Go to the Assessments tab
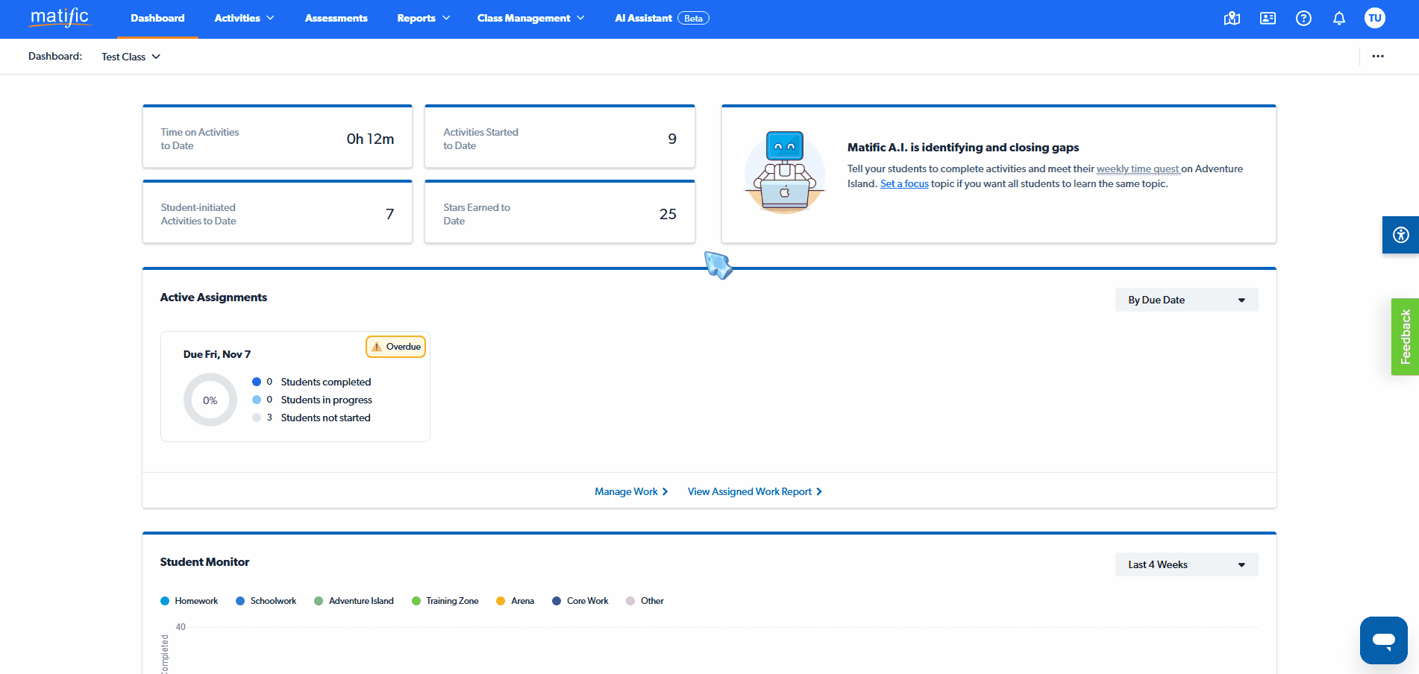This screenshot has width=1419, height=674. pyautogui.click(x=336, y=19)
